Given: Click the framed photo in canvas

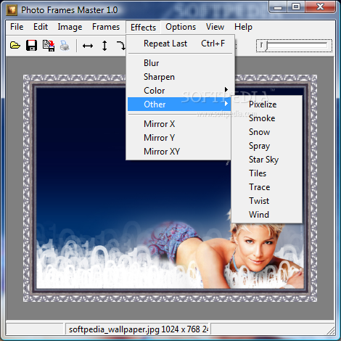Looking at the screenshot, I should pyautogui.click(x=170, y=188).
